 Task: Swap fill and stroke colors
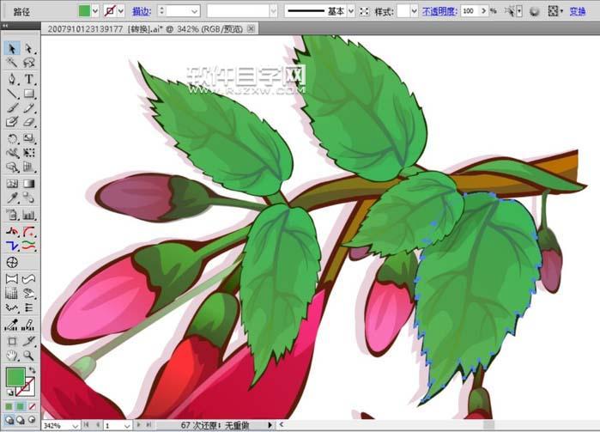(x=33, y=369)
